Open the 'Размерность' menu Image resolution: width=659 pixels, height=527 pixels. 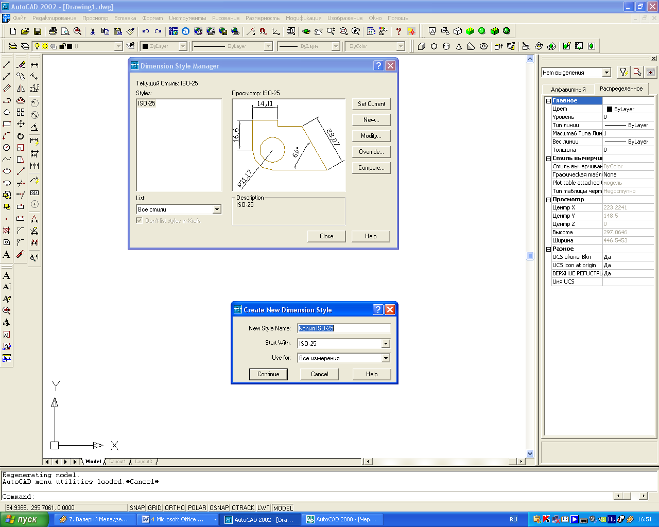[263, 18]
